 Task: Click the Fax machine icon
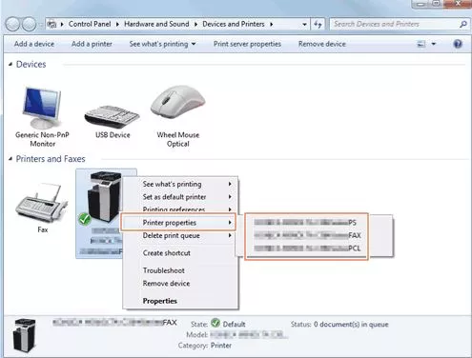click(x=41, y=203)
